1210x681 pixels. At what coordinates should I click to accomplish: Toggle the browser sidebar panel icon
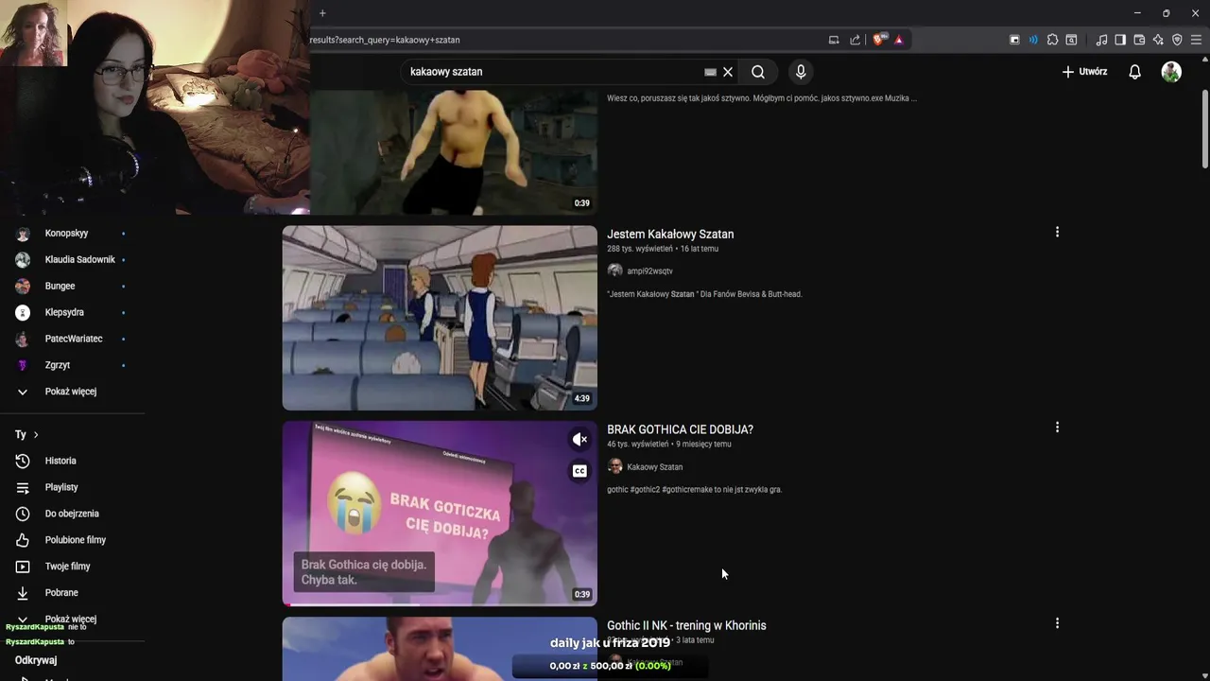(x=1120, y=40)
